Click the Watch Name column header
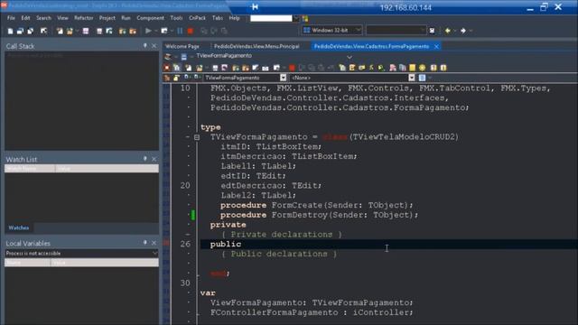The width and height of the screenshot is (578, 325). [x=30, y=169]
